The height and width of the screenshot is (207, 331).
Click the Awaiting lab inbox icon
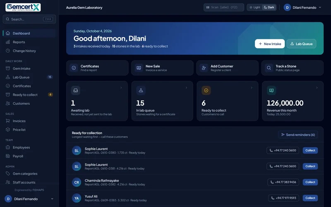coord(76,90)
